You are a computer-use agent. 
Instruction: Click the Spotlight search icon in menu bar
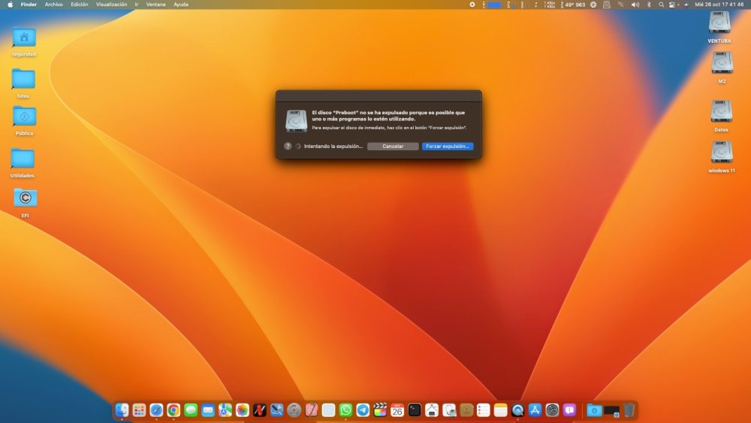[662, 5]
